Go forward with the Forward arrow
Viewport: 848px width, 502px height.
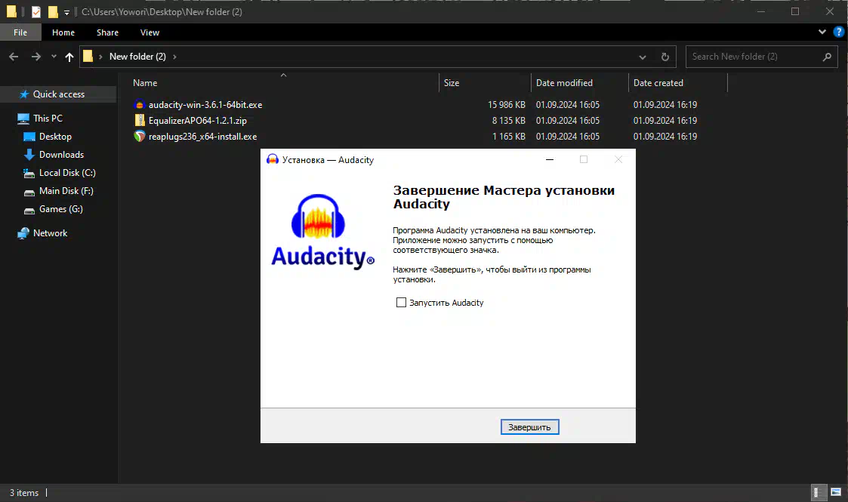[x=35, y=57]
